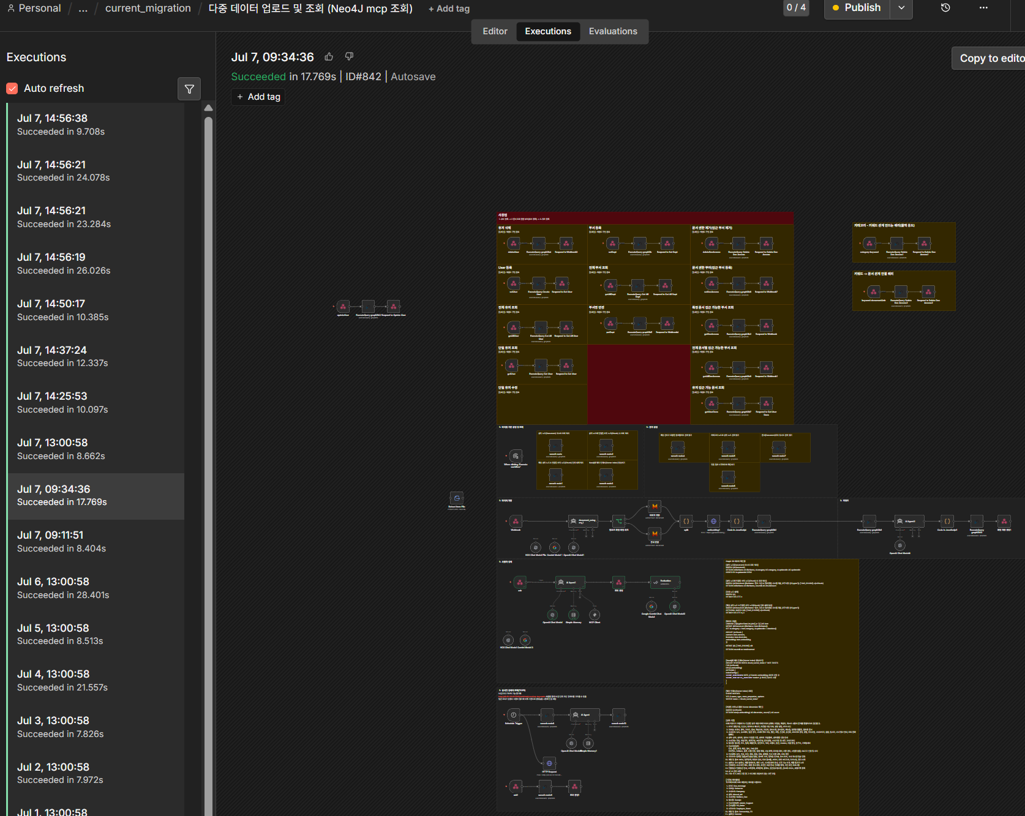Toggle the Auto refresh checkbox
Viewport: 1025px width, 816px height.
(x=12, y=88)
